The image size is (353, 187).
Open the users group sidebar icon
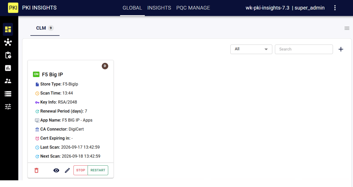click(8, 81)
